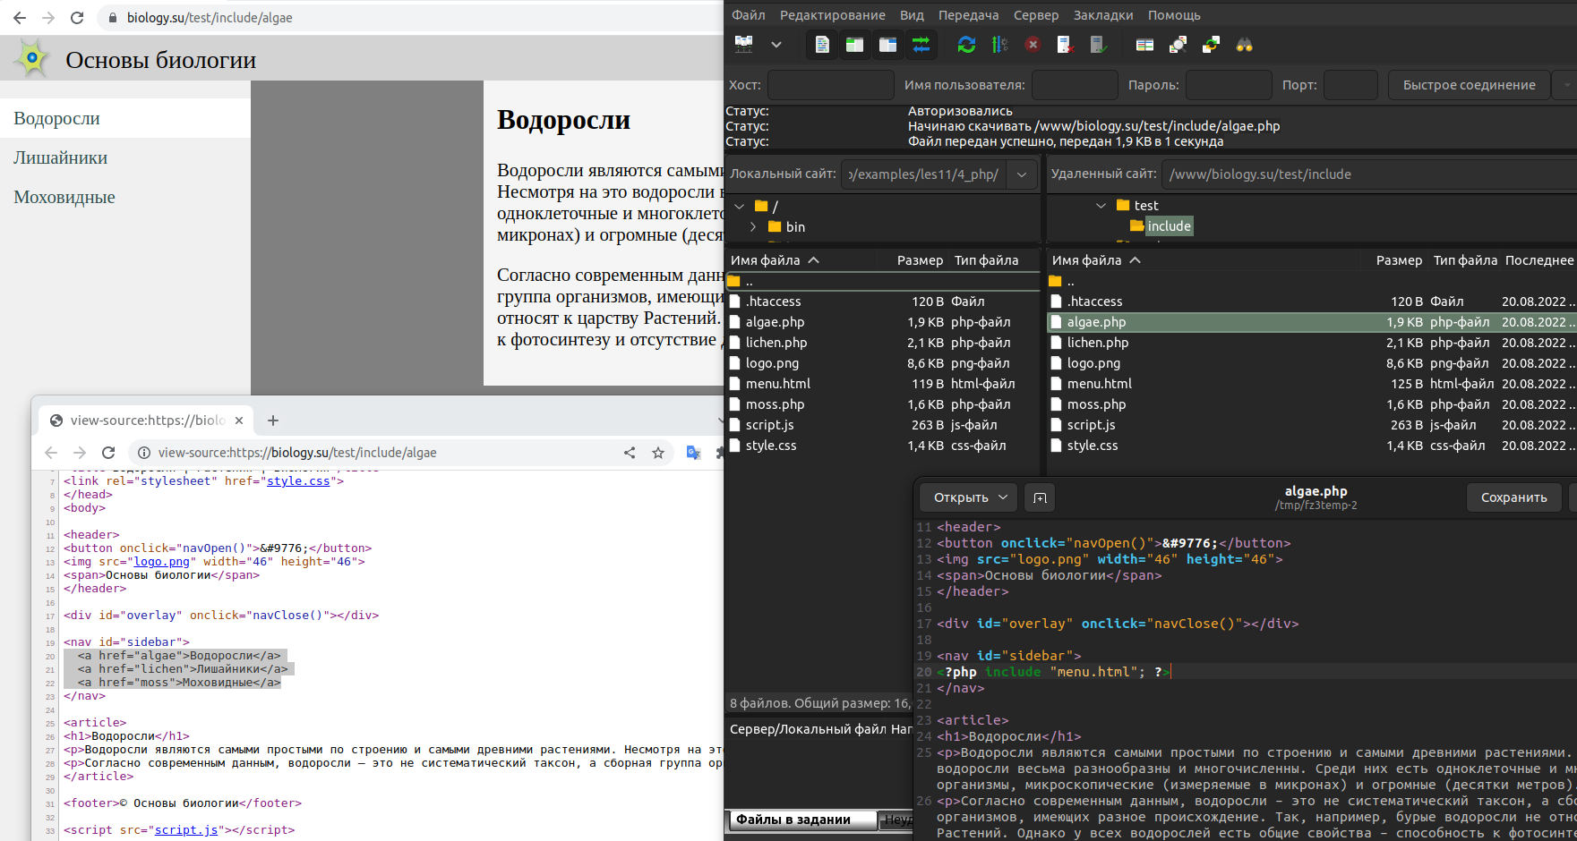Open the Вид menu
This screenshot has height=841, width=1577.
(x=912, y=15)
